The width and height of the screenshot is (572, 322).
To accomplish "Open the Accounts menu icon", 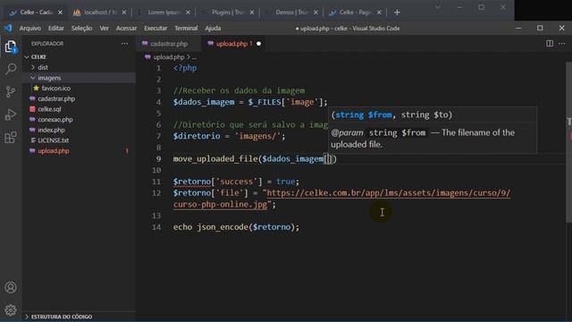I will click(x=11, y=287).
